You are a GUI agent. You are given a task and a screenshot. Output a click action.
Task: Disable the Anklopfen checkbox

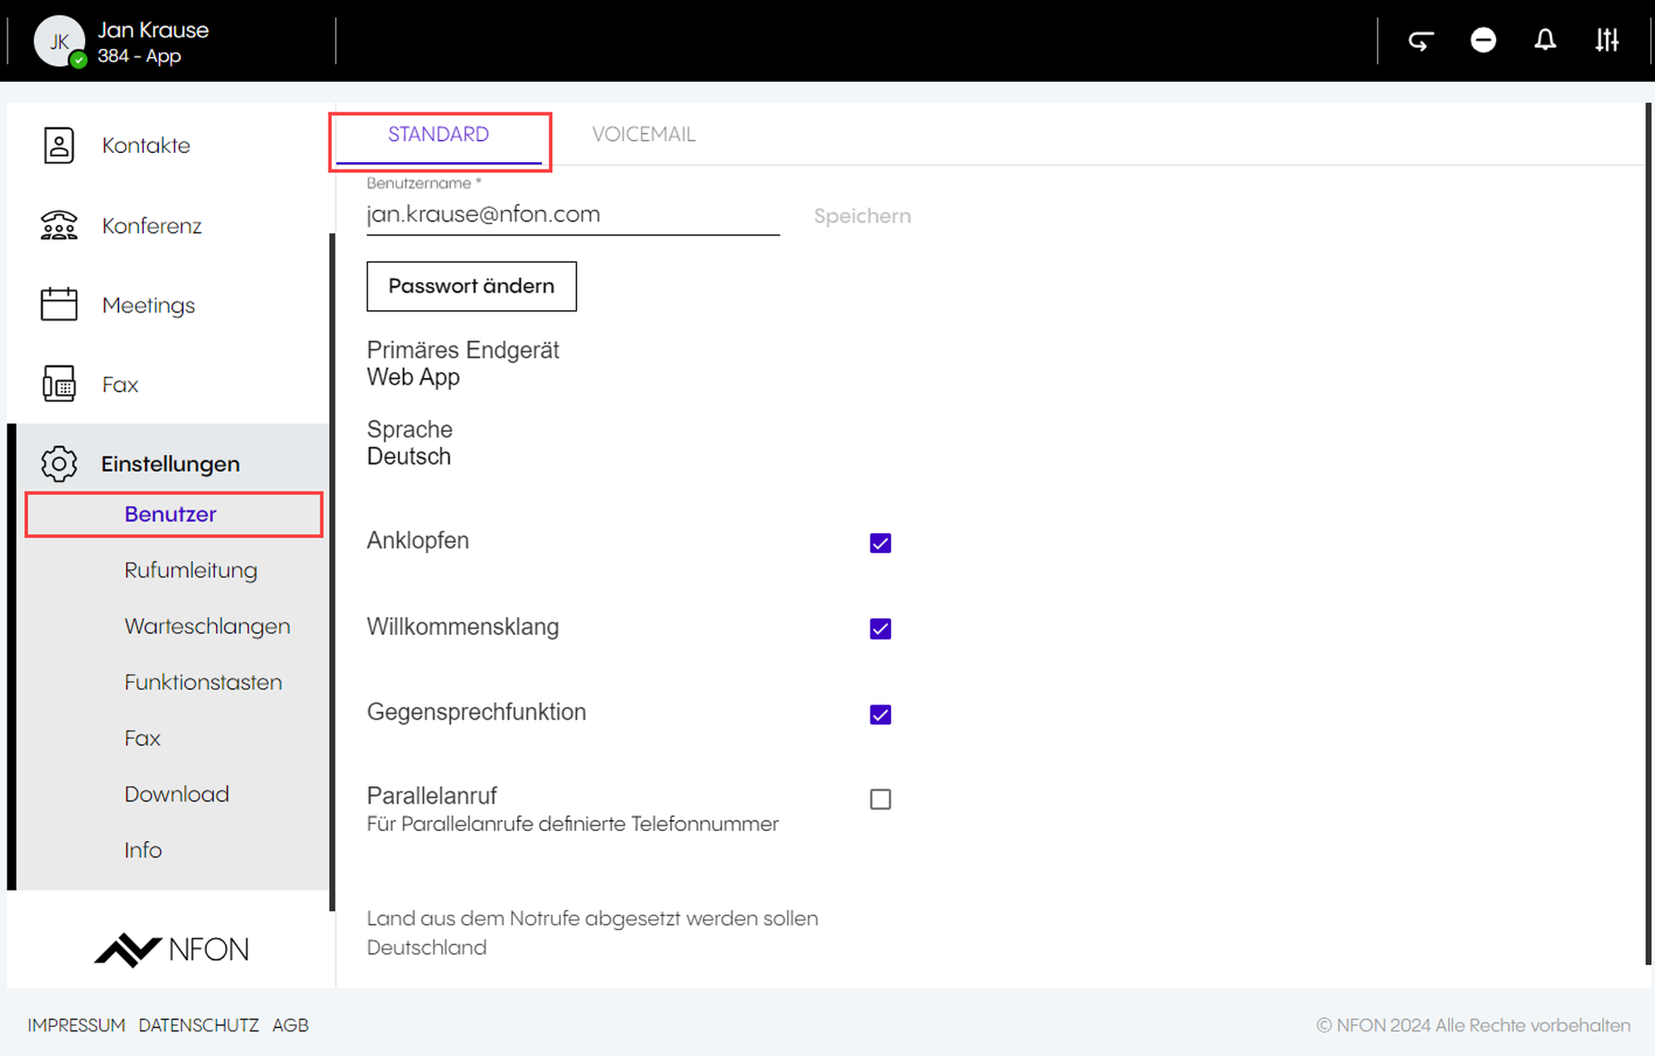(x=880, y=543)
